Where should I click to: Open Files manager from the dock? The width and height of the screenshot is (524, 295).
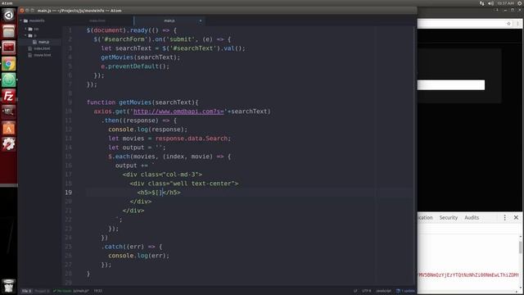(x=9, y=31)
